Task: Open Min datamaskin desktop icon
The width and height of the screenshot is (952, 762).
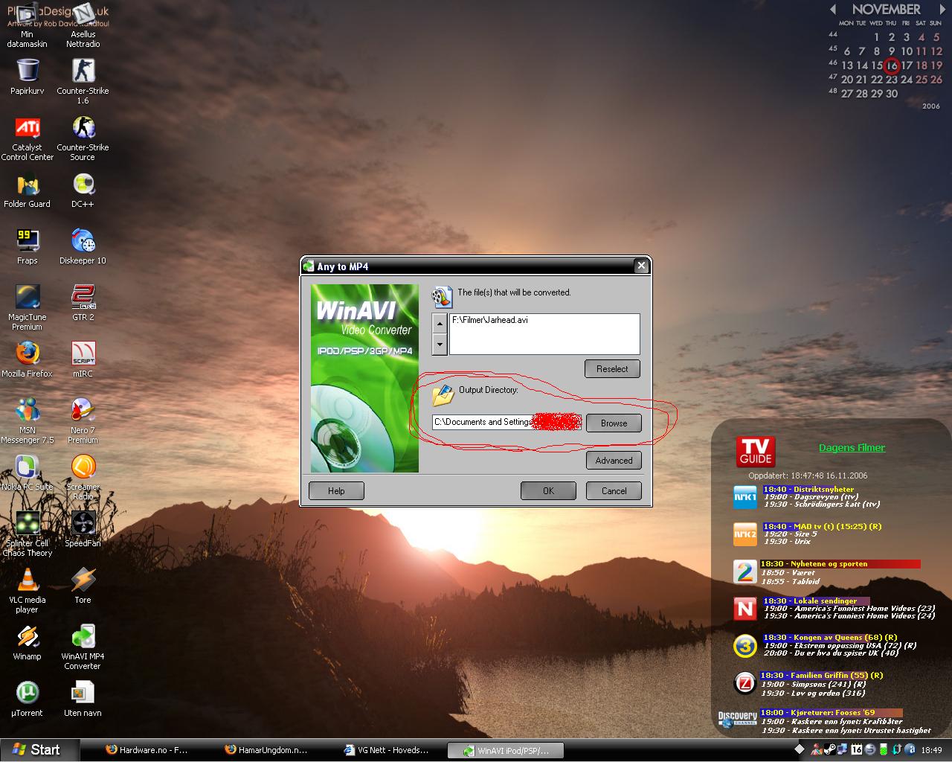Action: 27,26
